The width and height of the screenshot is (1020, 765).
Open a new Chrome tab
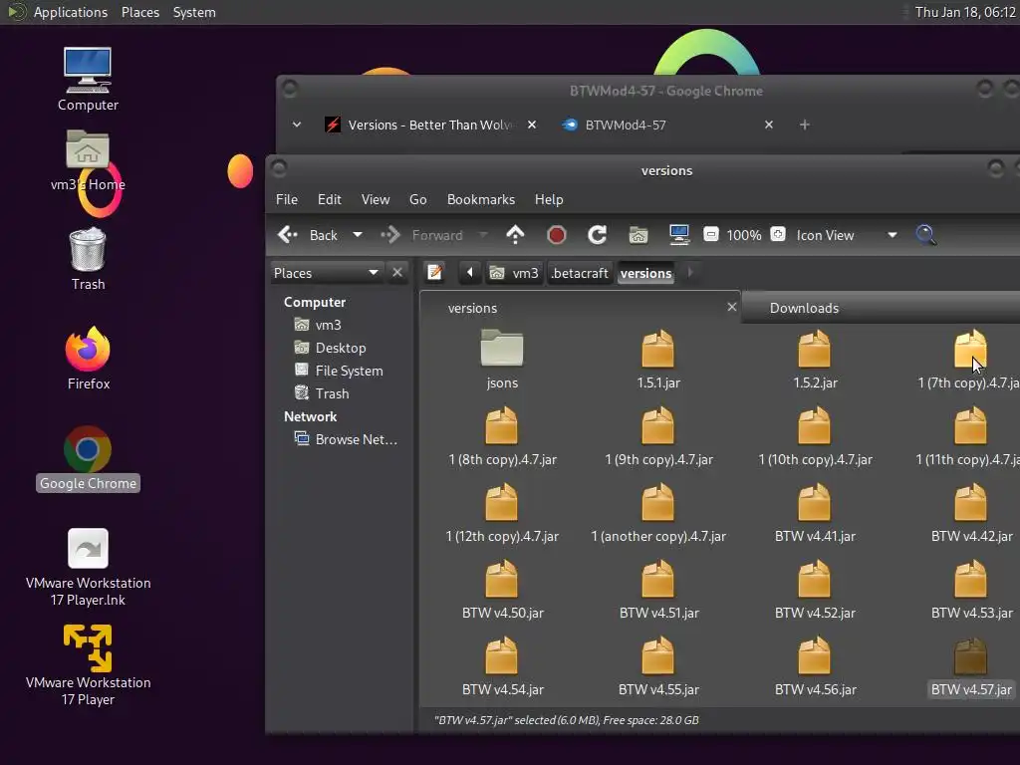[805, 125]
